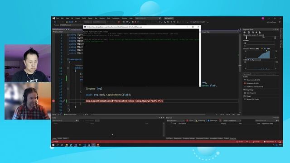Image resolution: width=290 pixels, height=163 pixels.
Task: Collapse Process Memory graph section
Action: coord(244,49)
